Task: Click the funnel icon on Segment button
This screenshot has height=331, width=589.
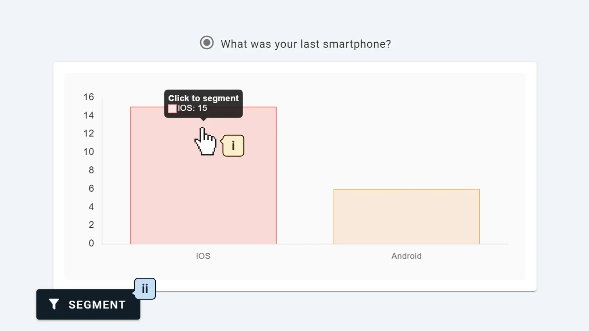Action: (54, 304)
